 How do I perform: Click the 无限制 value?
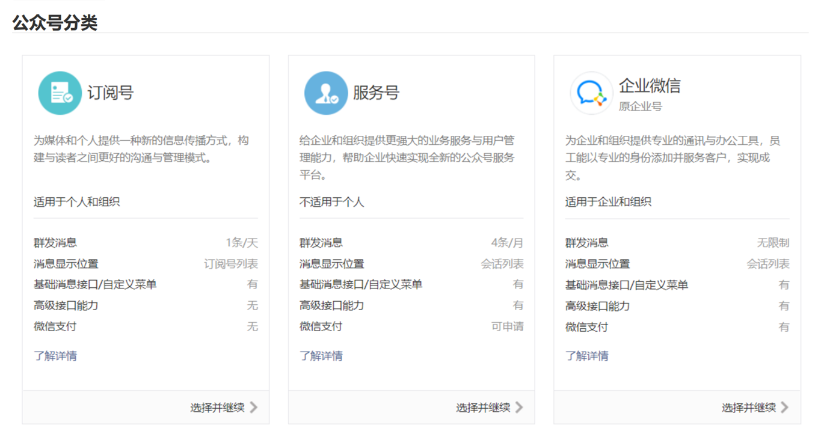click(x=773, y=243)
